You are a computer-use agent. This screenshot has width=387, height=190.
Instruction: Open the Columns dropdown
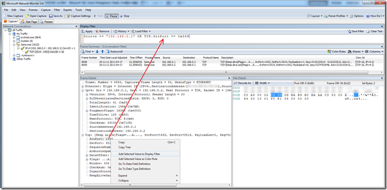pyautogui.click(x=374, y=52)
